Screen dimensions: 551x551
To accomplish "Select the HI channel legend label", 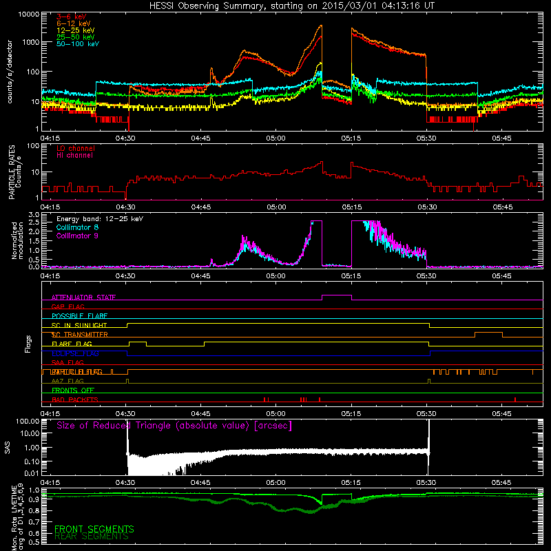I will [x=74, y=156].
